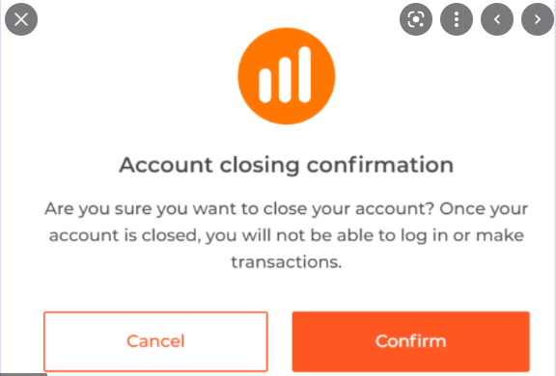Click the gray bar at bottom-left corner
Image resolution: width=556 pixels, height=376 pixels.
[x=23, y=374]
